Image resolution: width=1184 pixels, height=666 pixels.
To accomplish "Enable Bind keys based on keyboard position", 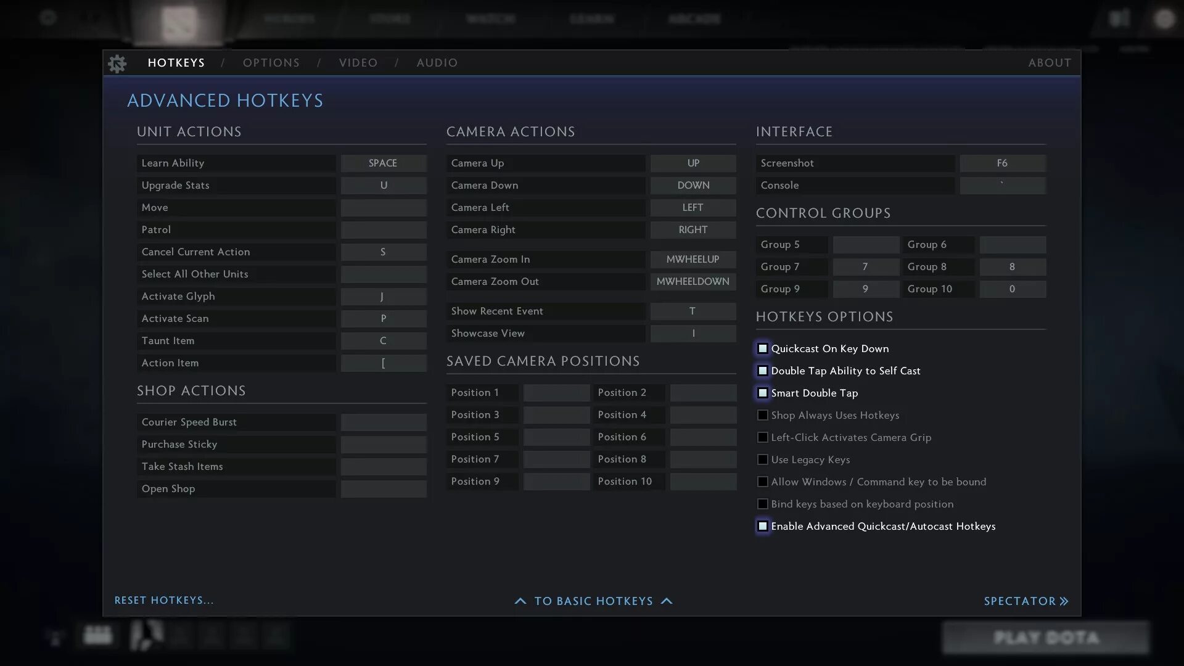I will (x=763, y=504).
